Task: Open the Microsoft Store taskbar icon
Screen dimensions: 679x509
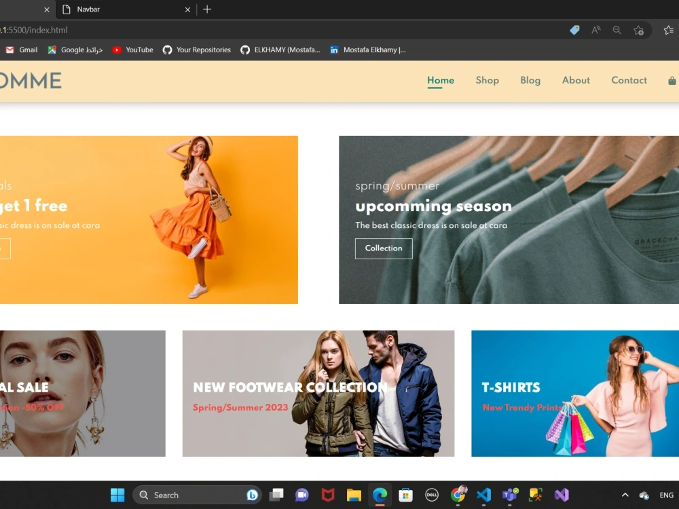Action: point(405,495)
